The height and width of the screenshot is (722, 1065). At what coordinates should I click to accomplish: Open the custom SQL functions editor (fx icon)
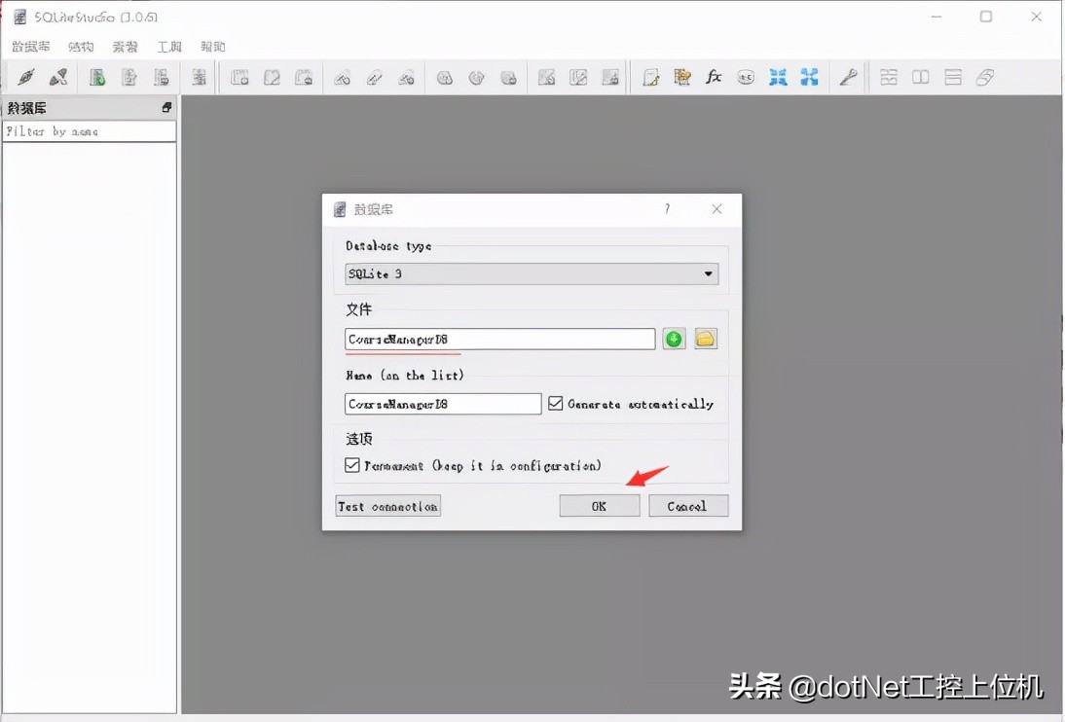point(714,76)
